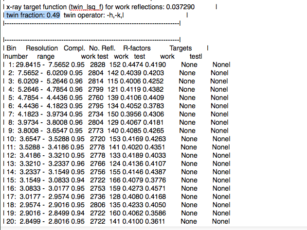This screenshot has width=307, height=230.
Task: Click the Resolution column header
Action: (x=42, y=49)
